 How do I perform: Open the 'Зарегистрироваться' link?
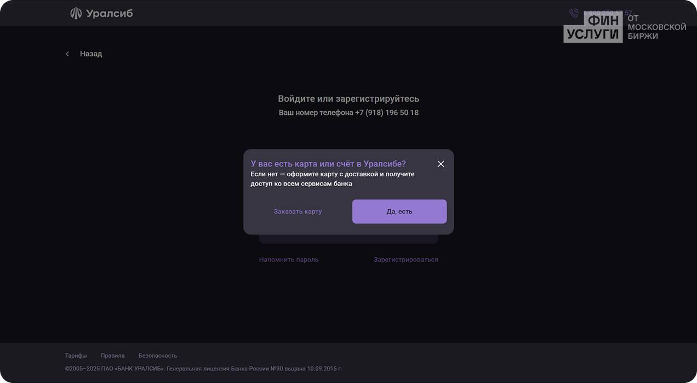tap(406, 259)
